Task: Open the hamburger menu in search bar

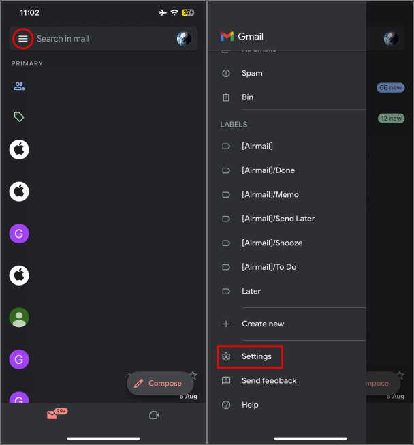Action: click(23, 39)
